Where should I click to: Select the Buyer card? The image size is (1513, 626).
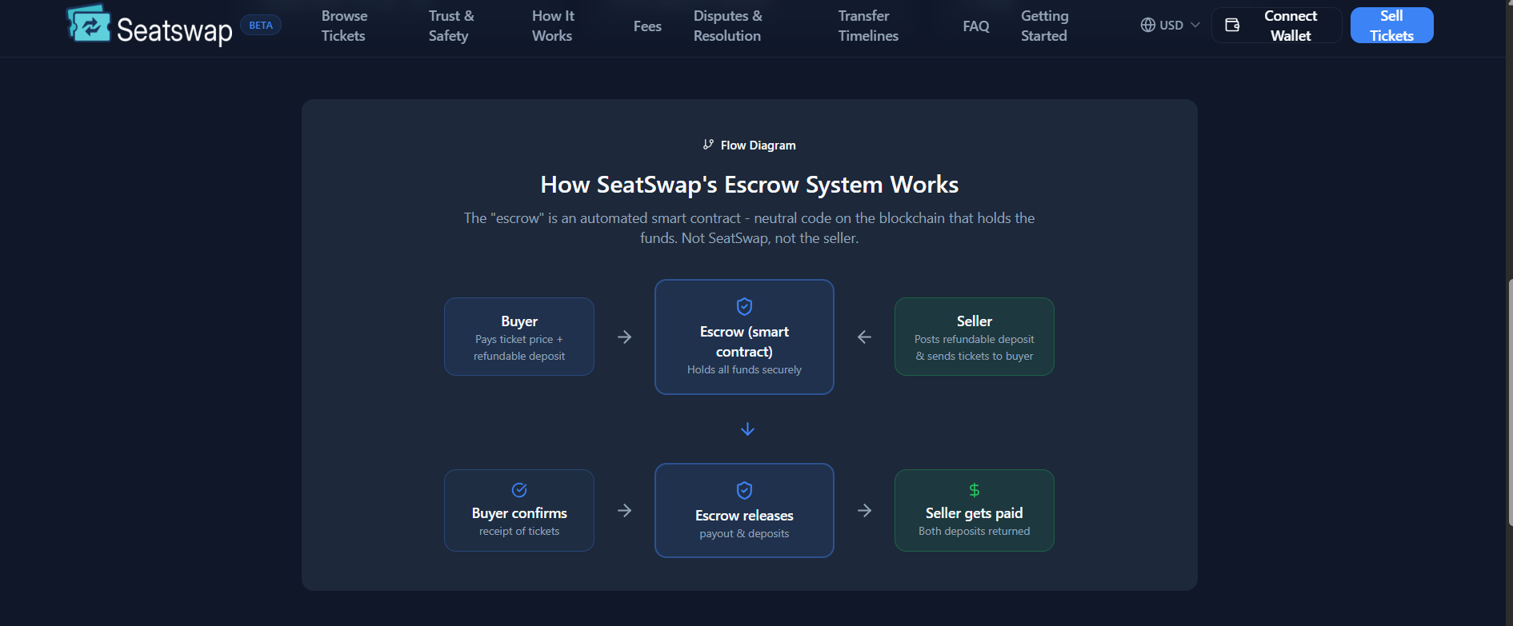pos(519,337)
